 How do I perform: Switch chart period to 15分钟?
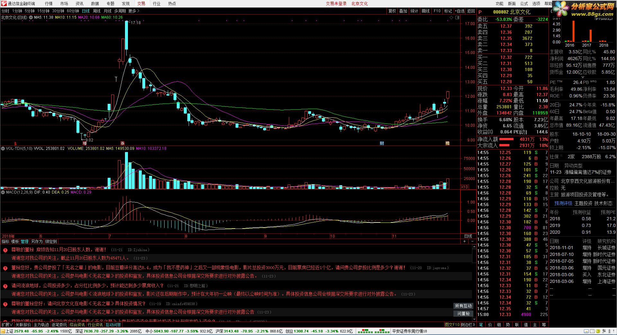[x=43, y=11]
